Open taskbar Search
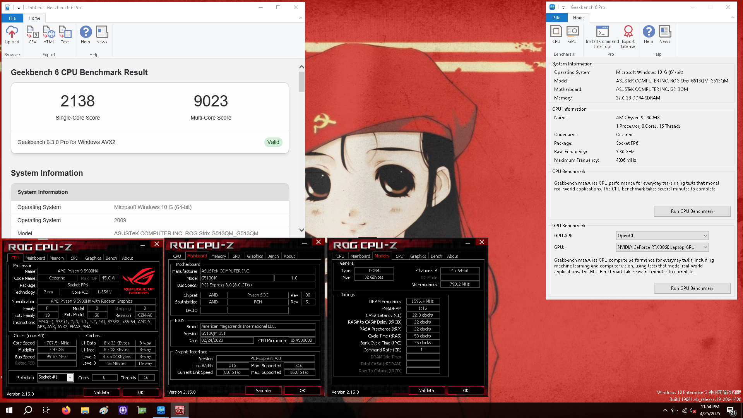 28,410
